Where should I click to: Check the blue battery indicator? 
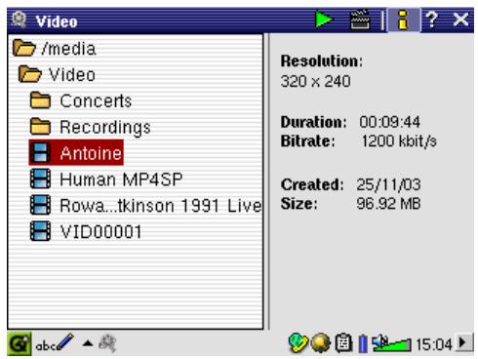(363, 343)
